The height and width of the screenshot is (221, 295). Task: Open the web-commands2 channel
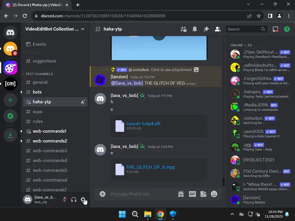click(x=55, y=141)
